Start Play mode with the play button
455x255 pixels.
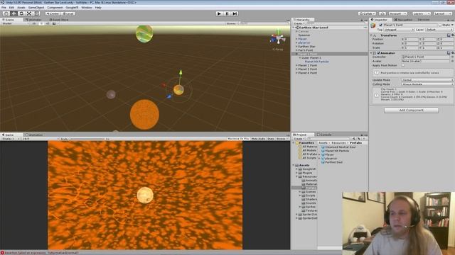click(220, 13)
